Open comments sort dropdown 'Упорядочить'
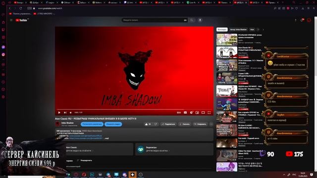 point(85,161)
